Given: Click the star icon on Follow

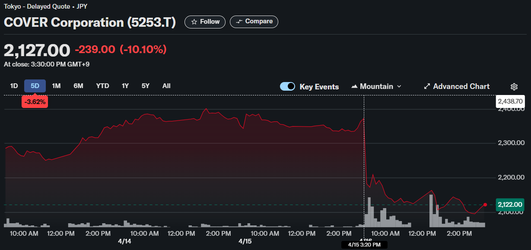Looking at the screenshot, I should 194,22.
